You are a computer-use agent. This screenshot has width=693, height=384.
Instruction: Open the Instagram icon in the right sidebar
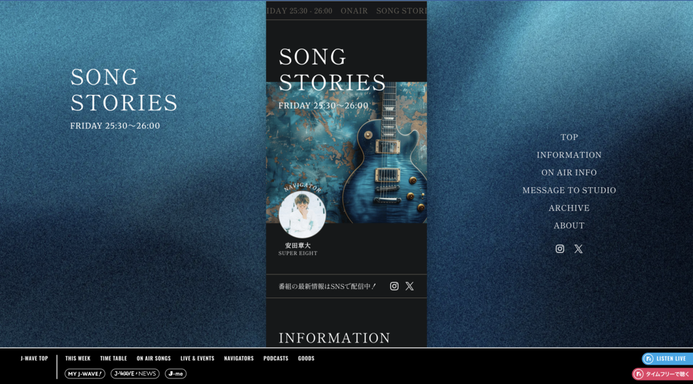coord(559,249)
